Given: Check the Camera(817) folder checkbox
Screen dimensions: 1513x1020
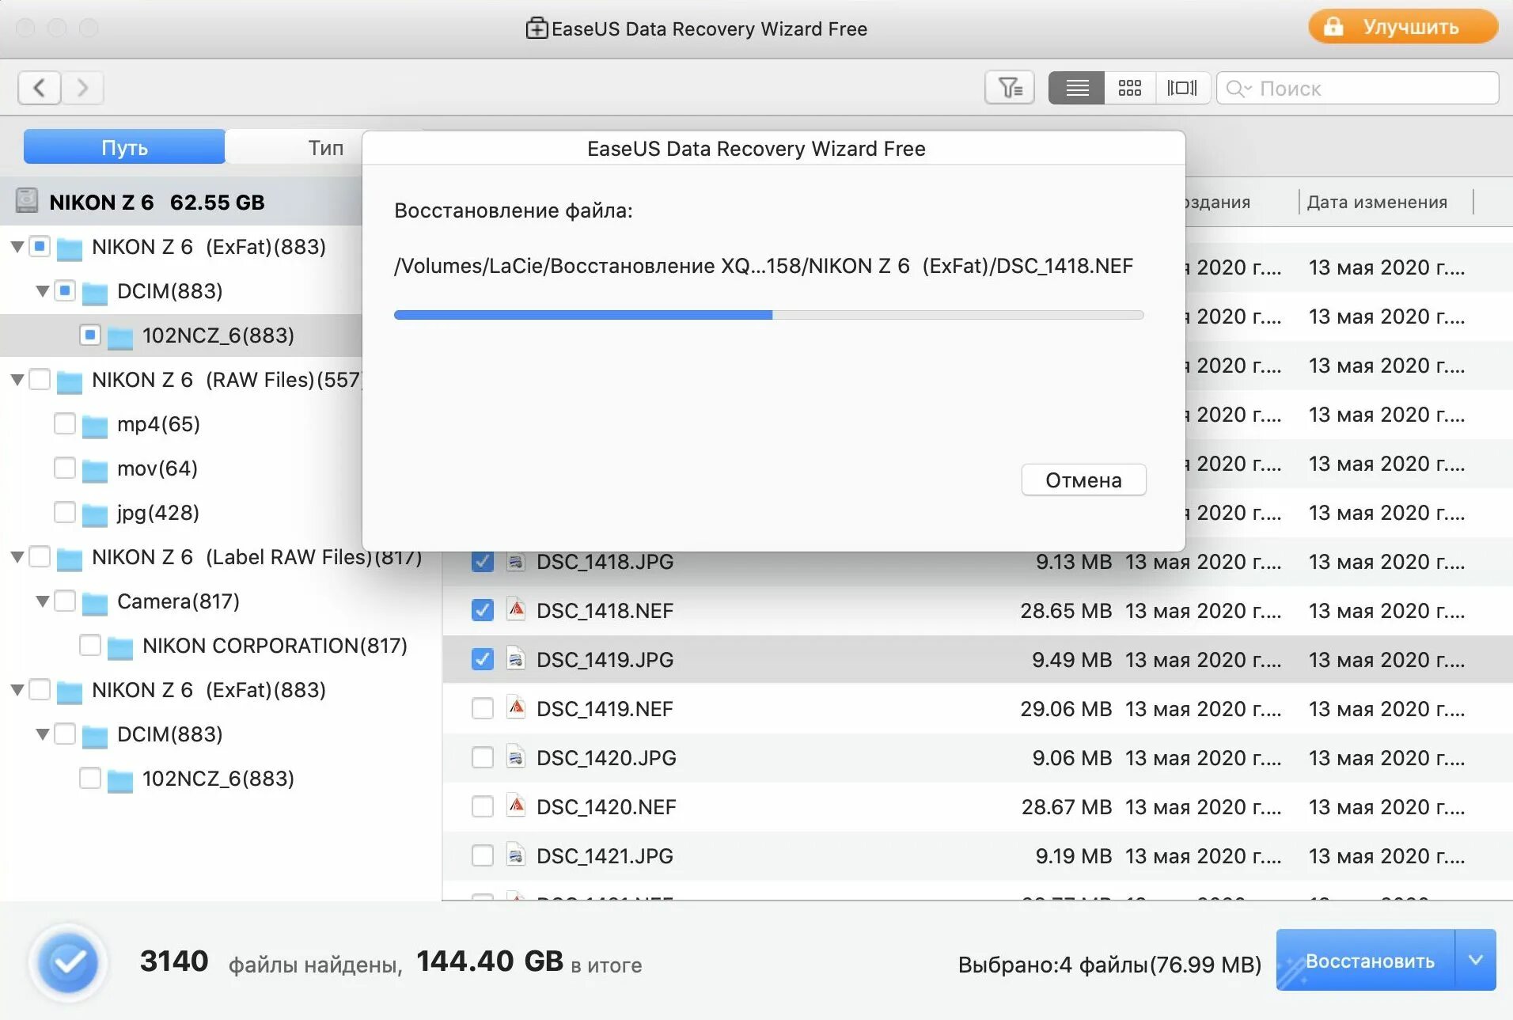Looking at the screenshot, I should click(65, 601).
